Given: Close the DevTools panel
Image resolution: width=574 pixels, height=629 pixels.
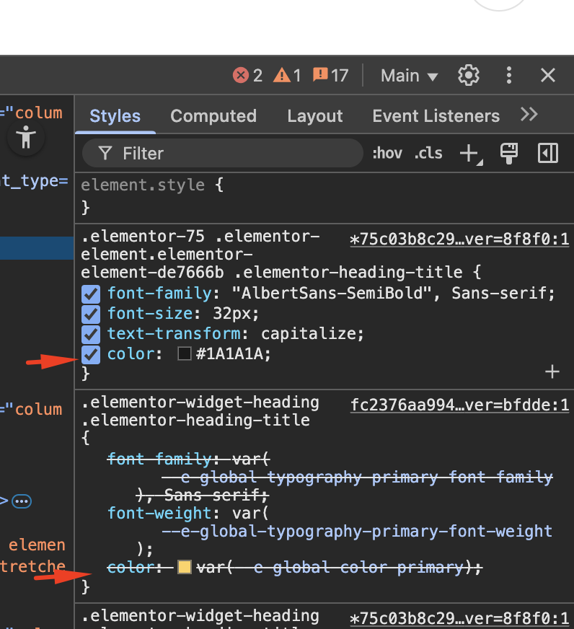Looking at the screenshot, I should point(547,75).
